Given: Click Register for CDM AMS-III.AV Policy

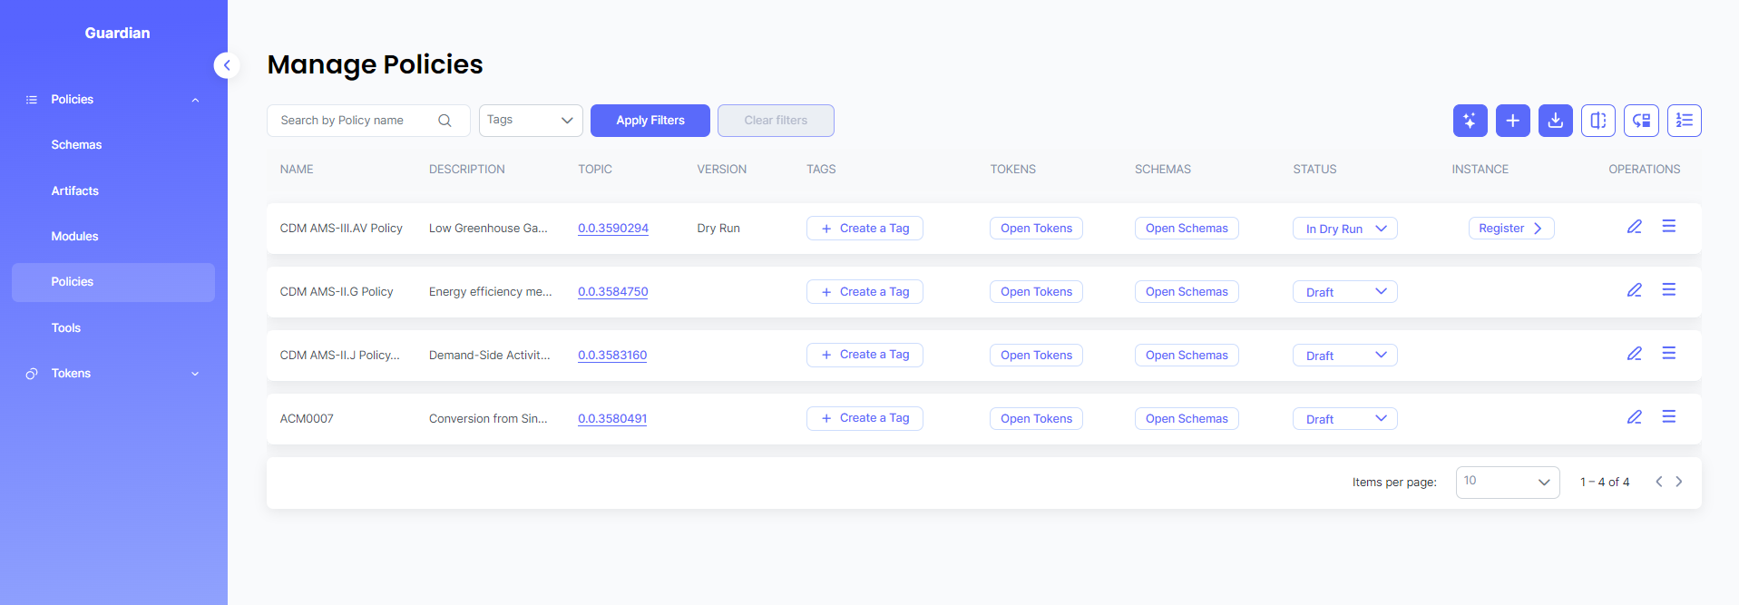Looking at the screenshot, I should pyautogui.click(x=1510, y=229).
